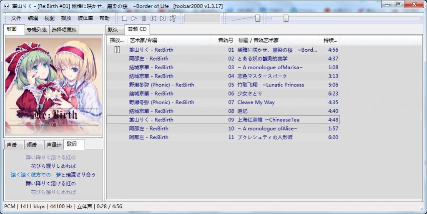
Task: Switch to the 默认 playlist tab
Action: 115,30
